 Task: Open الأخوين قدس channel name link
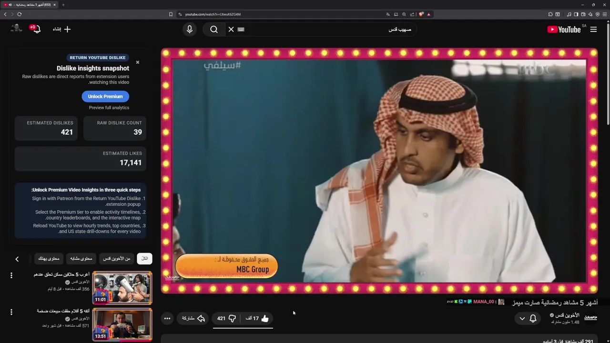tap(567, 315)
